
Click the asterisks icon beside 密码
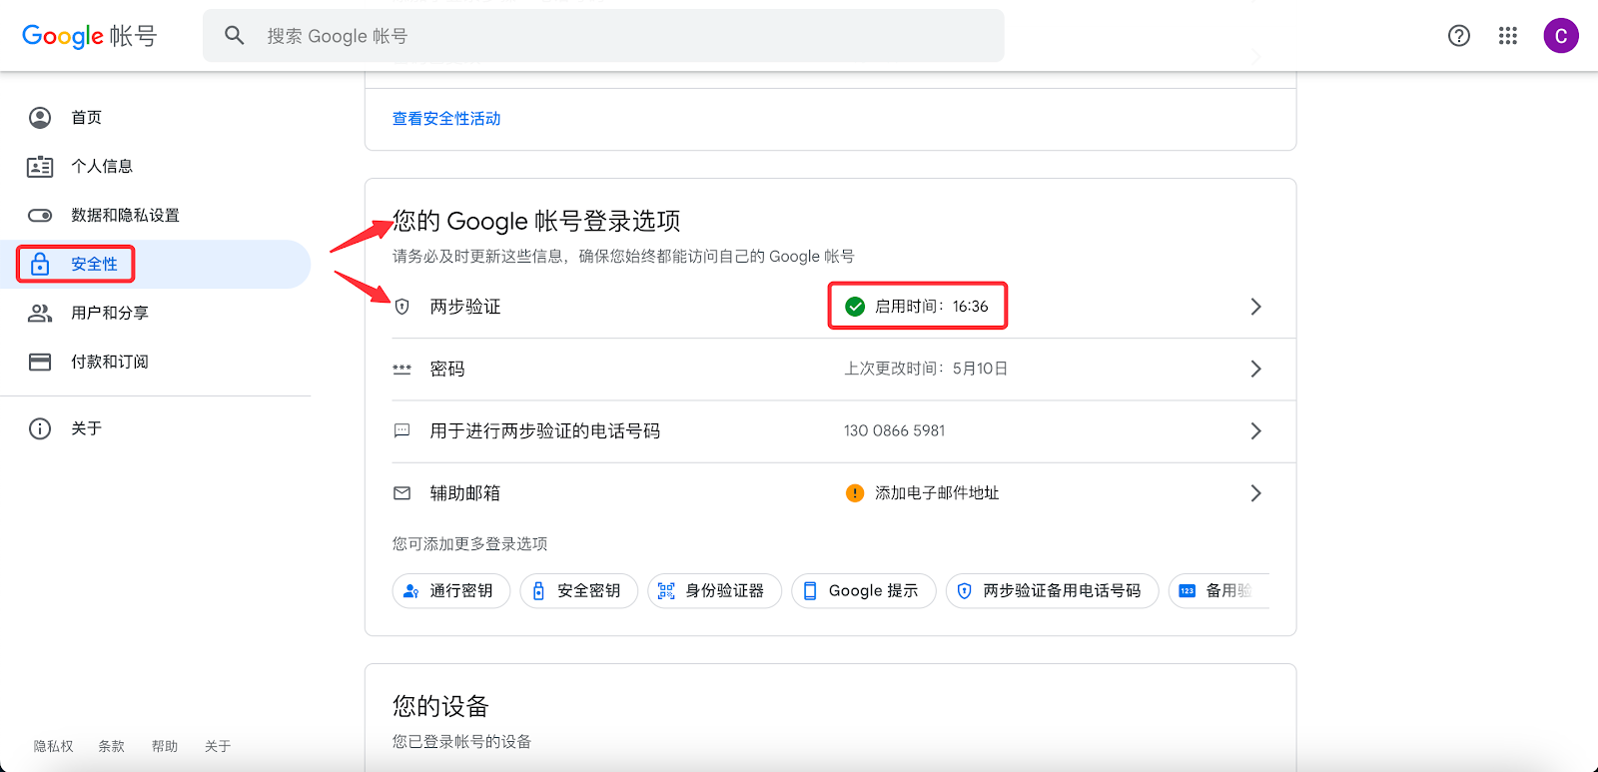402,370
